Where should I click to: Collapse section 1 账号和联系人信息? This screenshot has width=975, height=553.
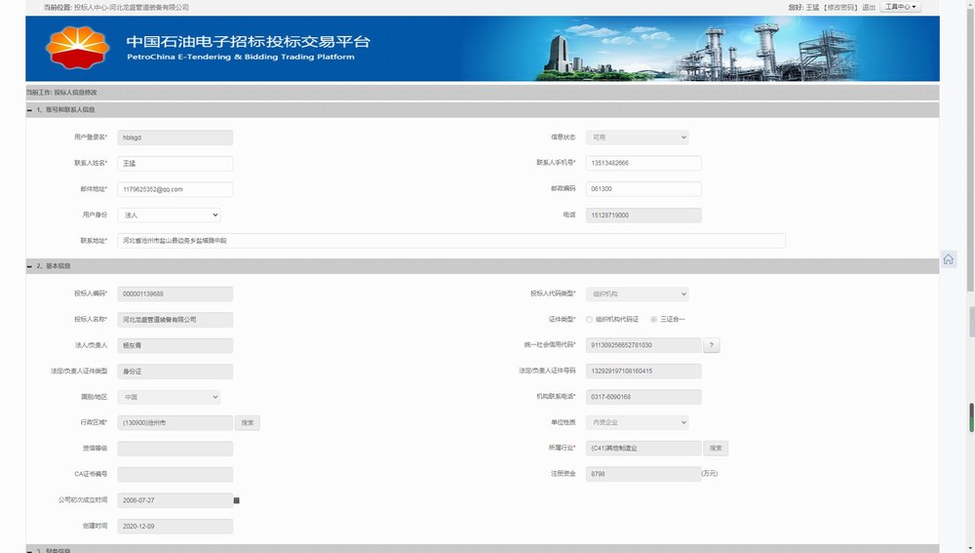[29, 110]
